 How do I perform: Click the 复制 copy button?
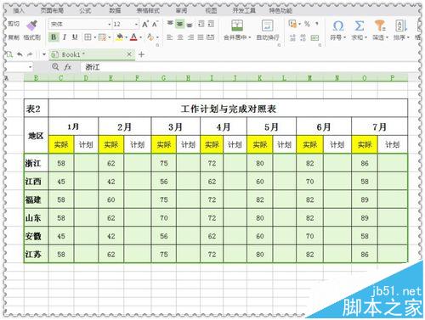(13, 37)
